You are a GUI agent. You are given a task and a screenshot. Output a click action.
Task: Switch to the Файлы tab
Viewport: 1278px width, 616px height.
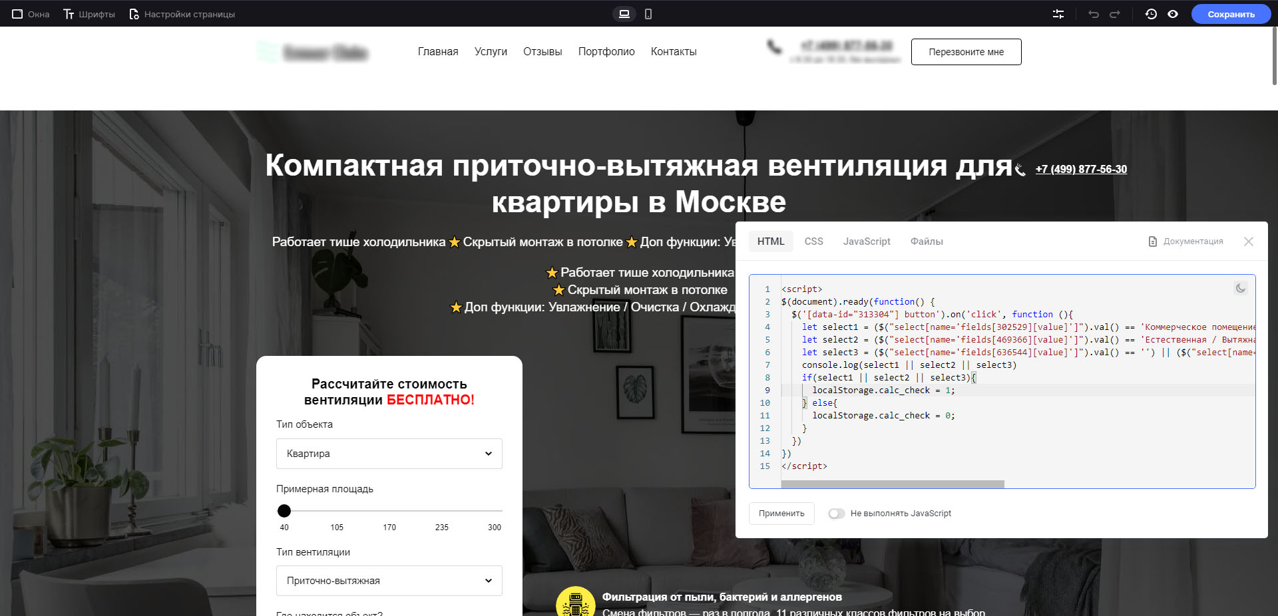click(927, 241)
